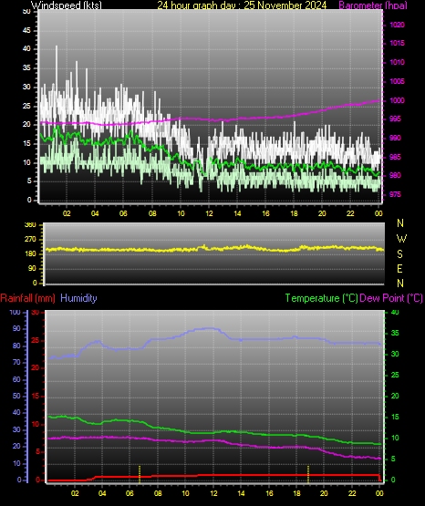This screenshot has height=506, width=425.
Task: Click the Dew Point (°C) legend label
Action: coord(391,298)
